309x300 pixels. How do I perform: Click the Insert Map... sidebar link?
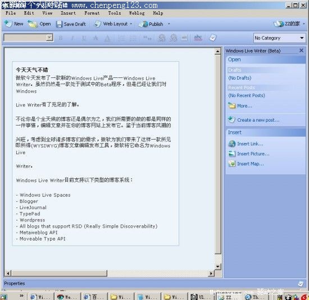(251, 164)
